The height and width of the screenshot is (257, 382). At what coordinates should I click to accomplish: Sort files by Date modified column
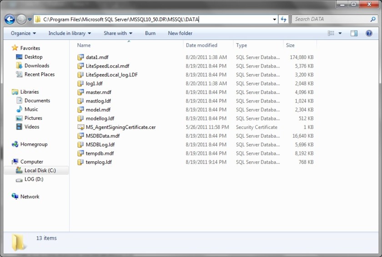point(201,45)
